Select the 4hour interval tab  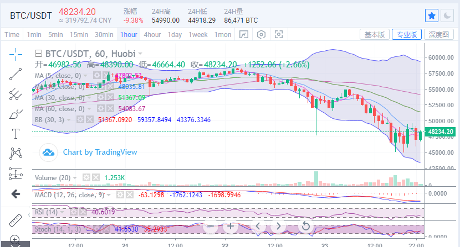click(x=152, y=34)
